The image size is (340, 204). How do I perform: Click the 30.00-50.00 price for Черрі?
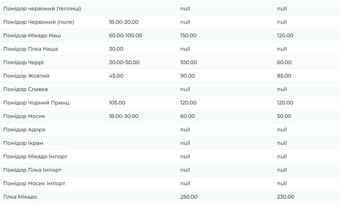point(124,62)
